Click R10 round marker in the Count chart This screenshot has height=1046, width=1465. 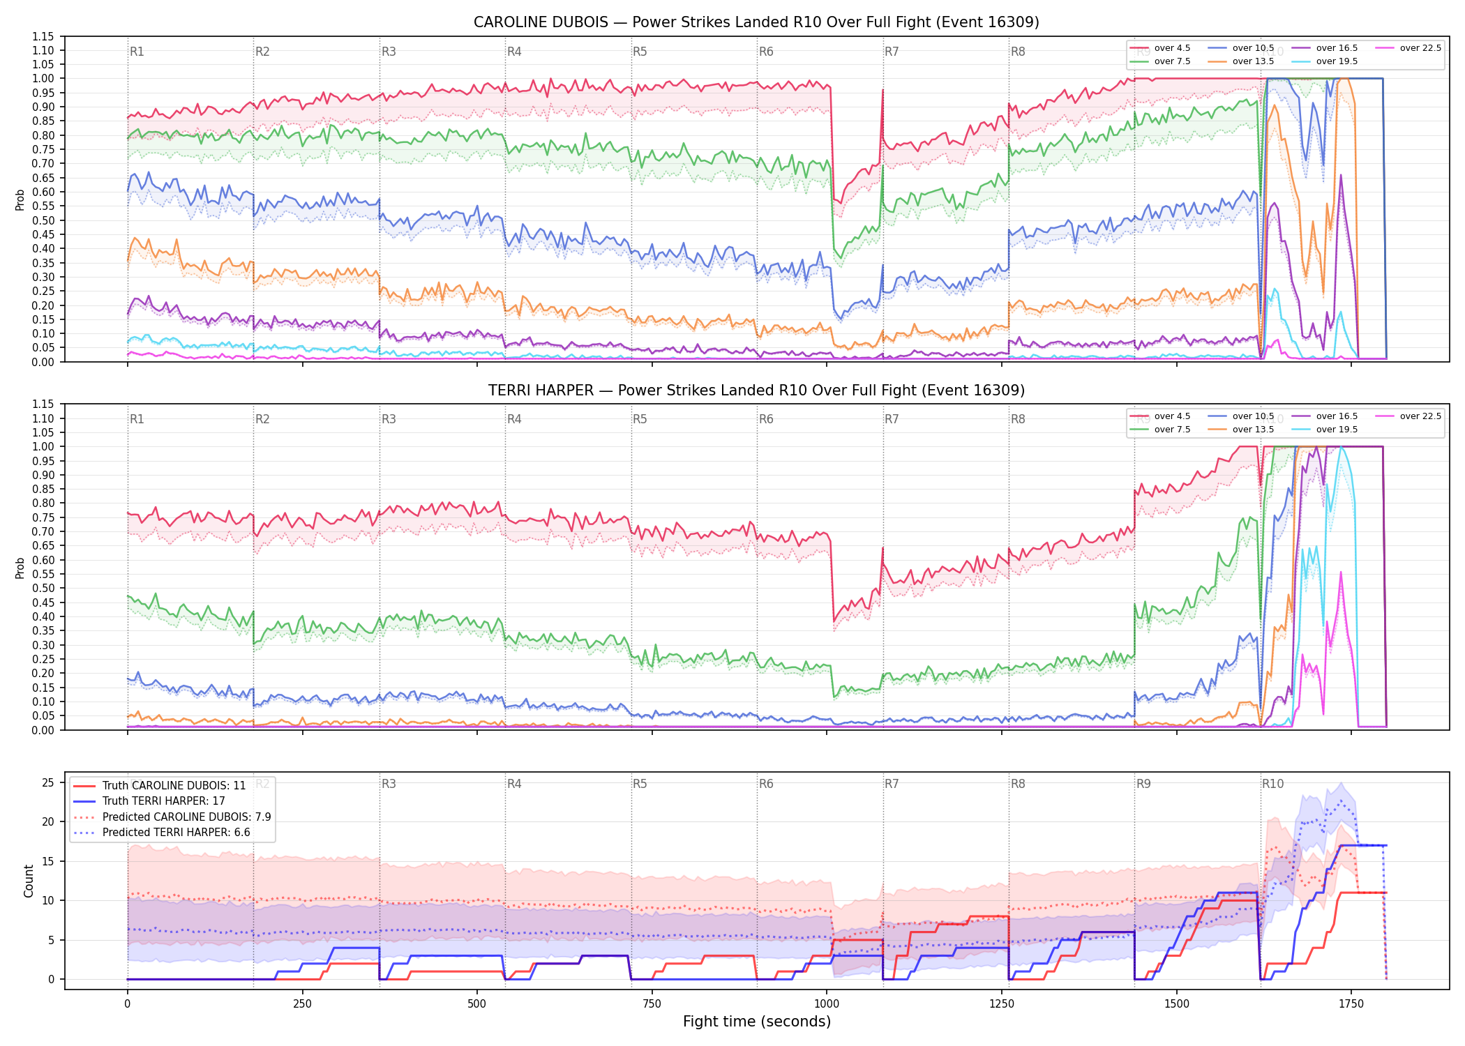pos(1272,784)
